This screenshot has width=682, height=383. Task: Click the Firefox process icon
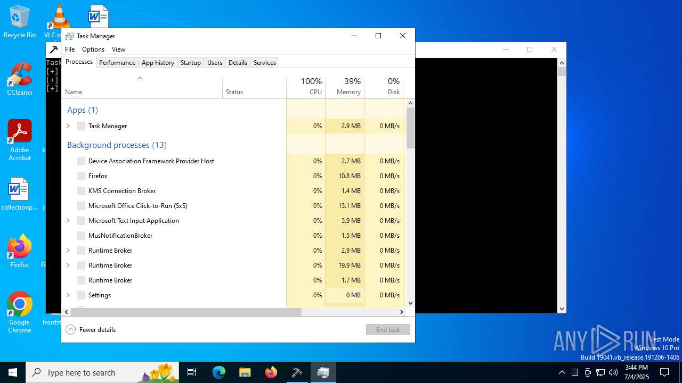[81, 176]
